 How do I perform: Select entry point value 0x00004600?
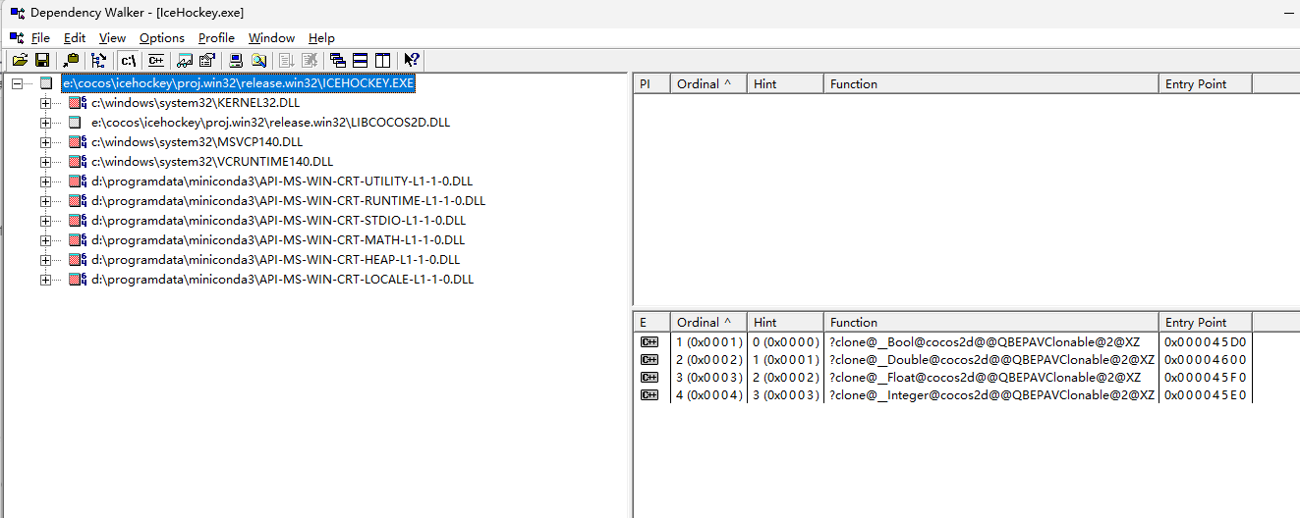(1205, 360)
